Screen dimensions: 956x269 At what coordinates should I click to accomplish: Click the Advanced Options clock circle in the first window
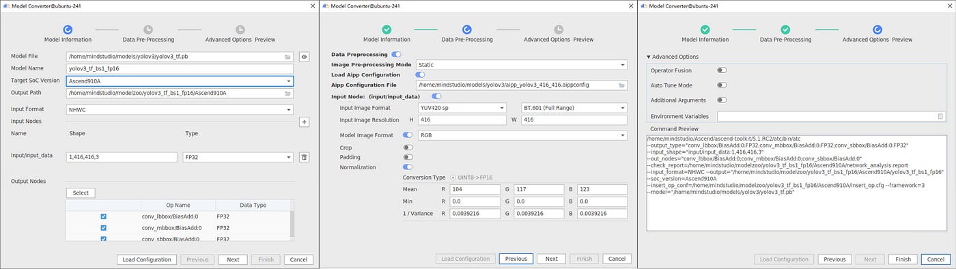240,29
